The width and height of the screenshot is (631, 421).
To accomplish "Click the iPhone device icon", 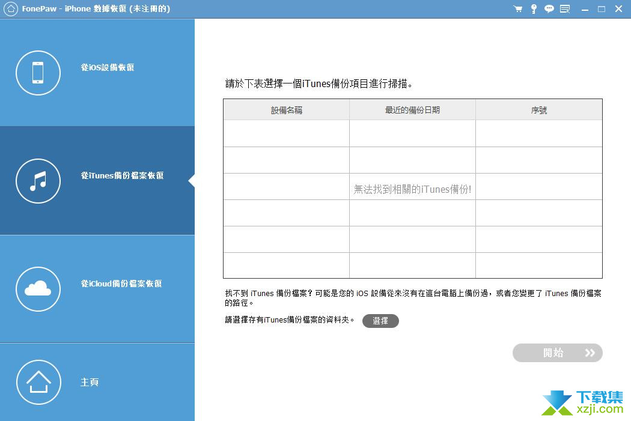I will point(38,73).
